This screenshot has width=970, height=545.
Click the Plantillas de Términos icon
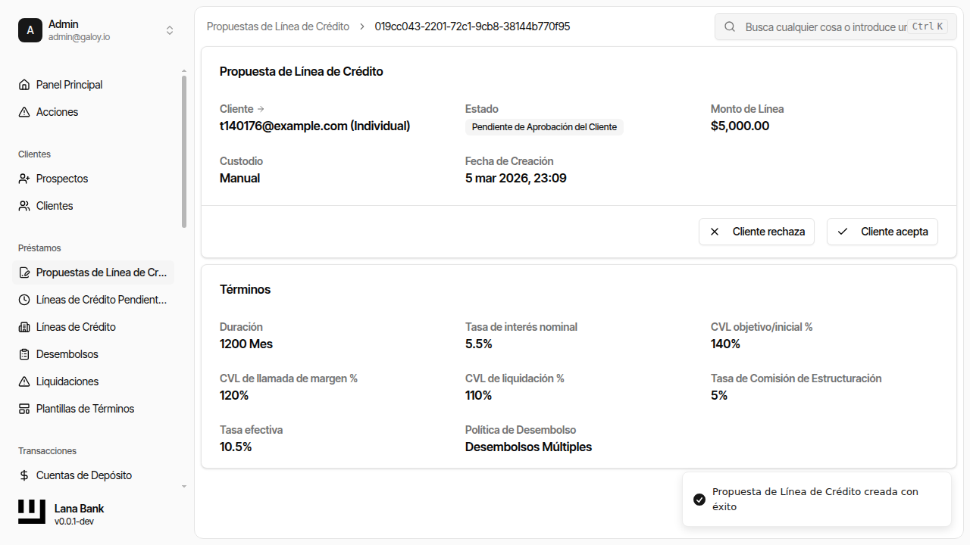click(24, 409)
